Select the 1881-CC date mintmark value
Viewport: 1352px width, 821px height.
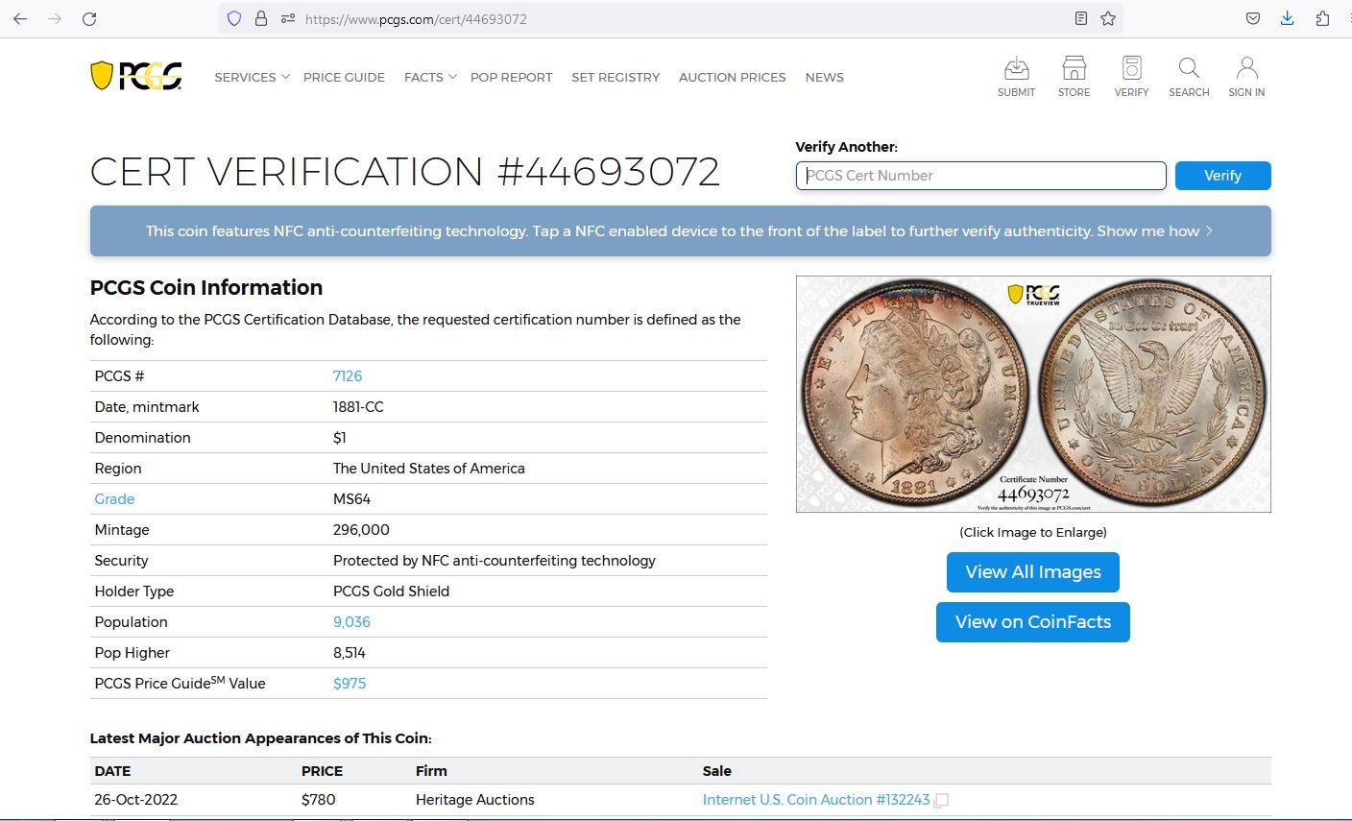358,407
